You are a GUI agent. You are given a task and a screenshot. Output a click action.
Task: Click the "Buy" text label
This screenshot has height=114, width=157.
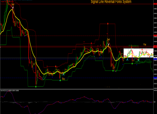pos(64,79)
